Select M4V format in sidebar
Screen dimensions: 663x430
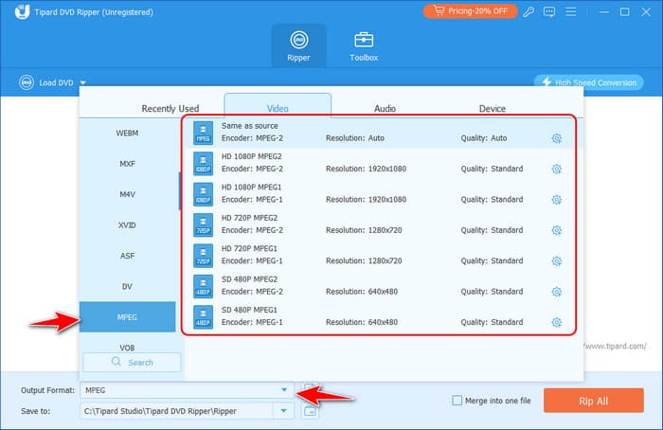127,194
